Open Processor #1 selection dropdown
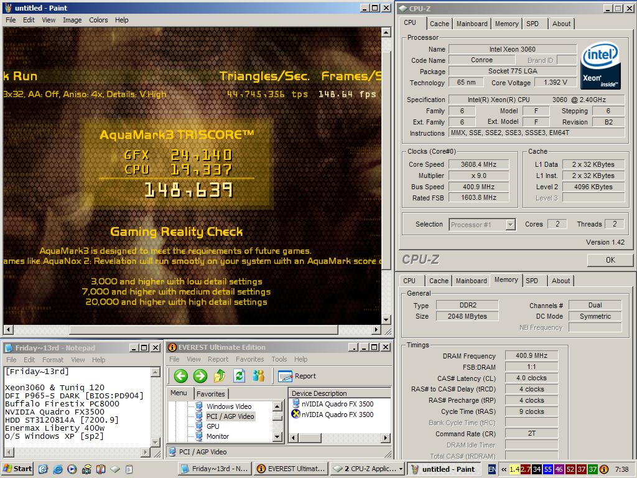This screenshot has height=478, width=637. (511, 224)
